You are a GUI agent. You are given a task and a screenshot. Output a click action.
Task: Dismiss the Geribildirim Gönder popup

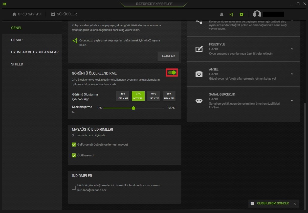(x=295, y=204)
